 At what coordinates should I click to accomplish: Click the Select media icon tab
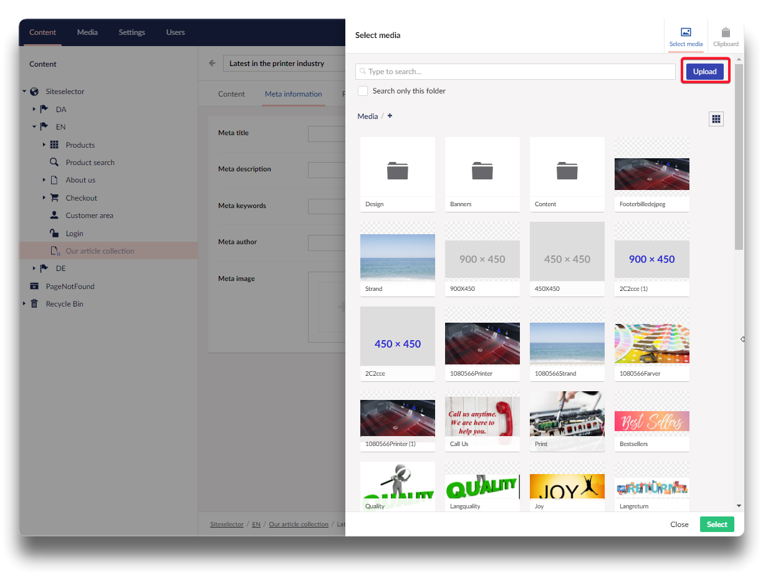[x=686, y=36]
